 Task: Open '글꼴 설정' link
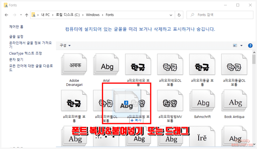coord(16,37)
